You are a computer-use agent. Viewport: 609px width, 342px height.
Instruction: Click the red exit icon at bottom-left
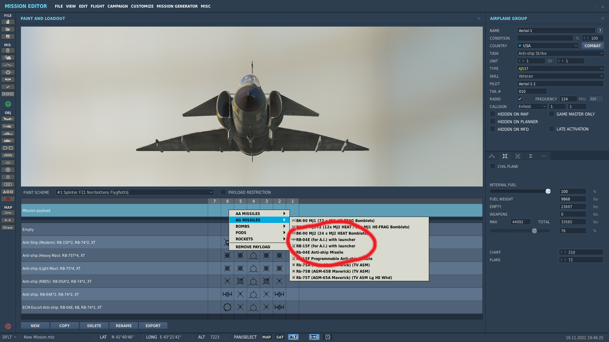8,326
